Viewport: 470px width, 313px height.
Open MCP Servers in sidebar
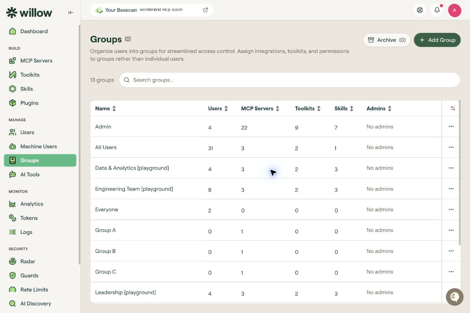(40, 61)
